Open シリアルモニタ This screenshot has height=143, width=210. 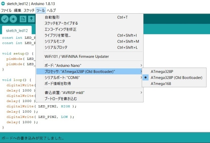(x=90, y=41)
